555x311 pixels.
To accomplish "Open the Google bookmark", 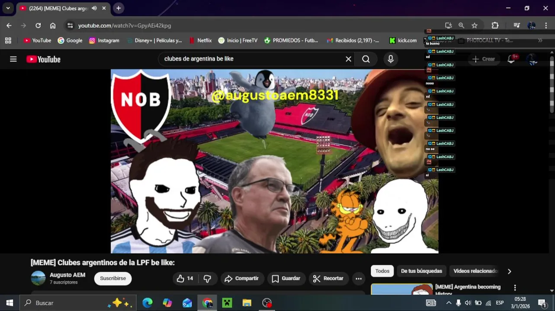I will (70, 40).
